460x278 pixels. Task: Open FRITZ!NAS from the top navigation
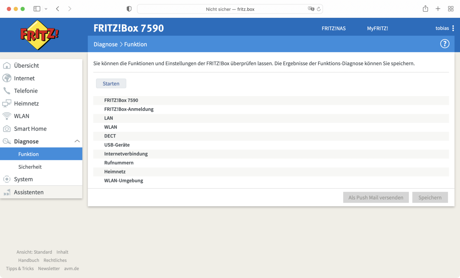tap(333, 28)
